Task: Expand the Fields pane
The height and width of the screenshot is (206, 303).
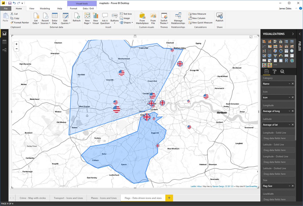Action: pyautogui.click(x=300, y=34)
